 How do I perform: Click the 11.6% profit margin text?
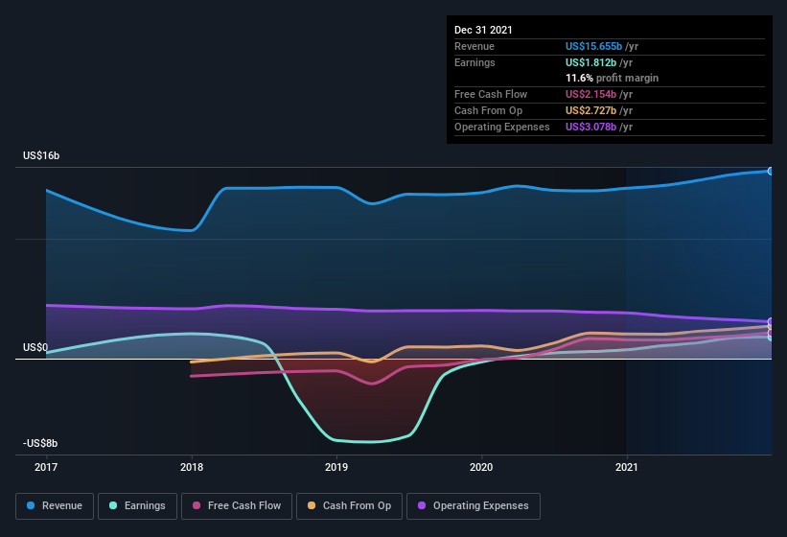(612, 79)
